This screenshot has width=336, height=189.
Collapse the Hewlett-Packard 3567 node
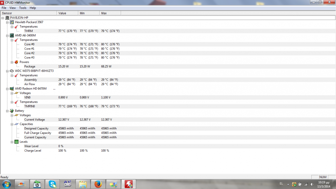coord(7,22)
